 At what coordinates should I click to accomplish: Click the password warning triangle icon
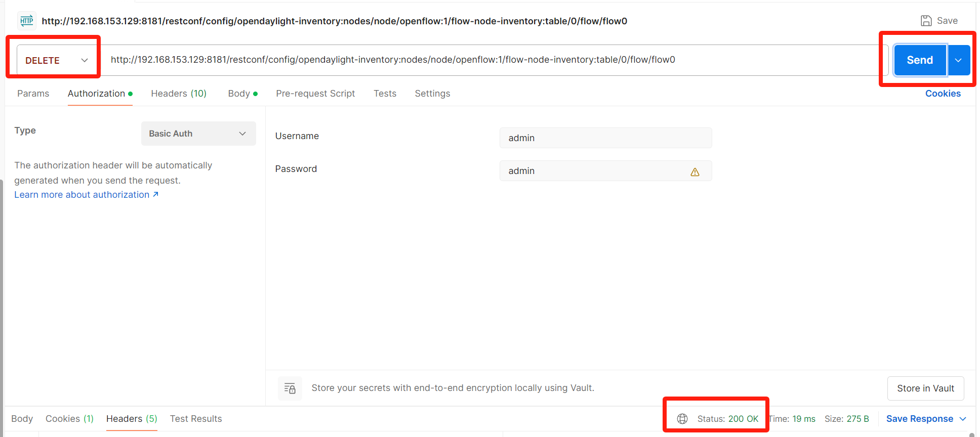click(695, 172)
